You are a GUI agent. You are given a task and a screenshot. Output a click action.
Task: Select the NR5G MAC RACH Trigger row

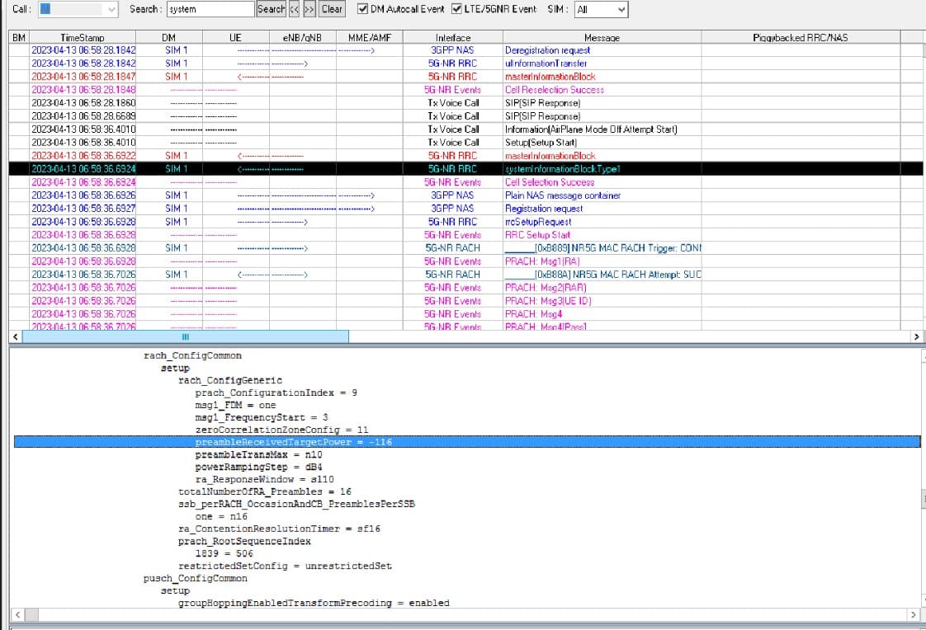pos(465,247)
